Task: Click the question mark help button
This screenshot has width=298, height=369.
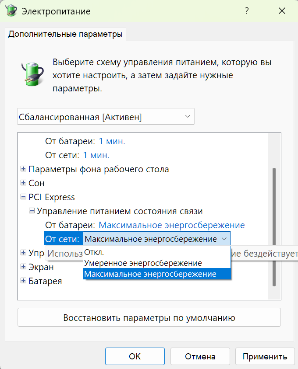Action: 247,11
